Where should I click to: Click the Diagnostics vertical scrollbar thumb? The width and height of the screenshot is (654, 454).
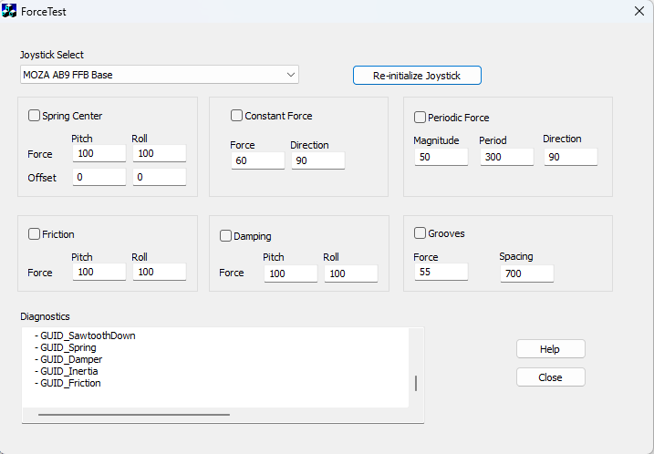coord(416,383)
